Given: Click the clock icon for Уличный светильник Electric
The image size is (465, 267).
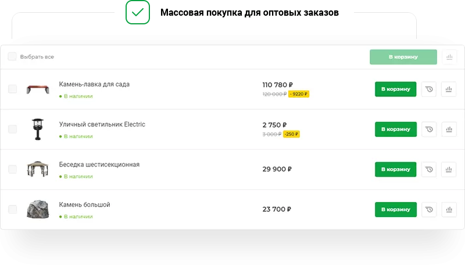Looking at the screenshot, I should tap(428, 129).
